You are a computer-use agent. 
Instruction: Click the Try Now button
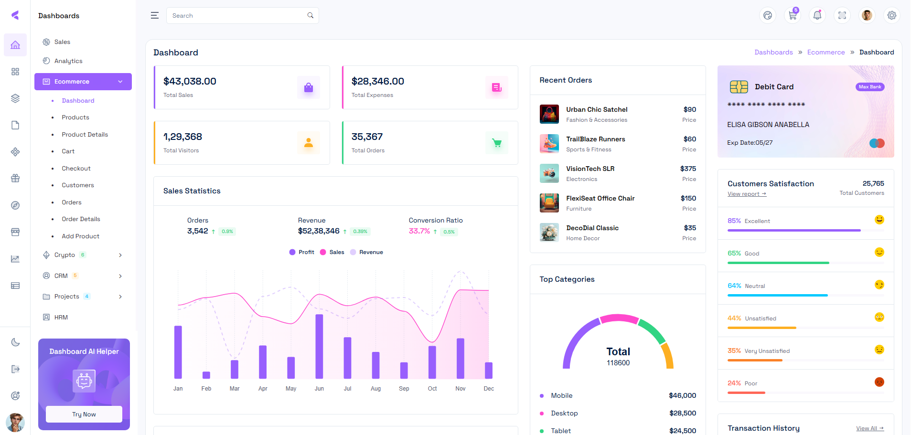click(x=84, y=414)
